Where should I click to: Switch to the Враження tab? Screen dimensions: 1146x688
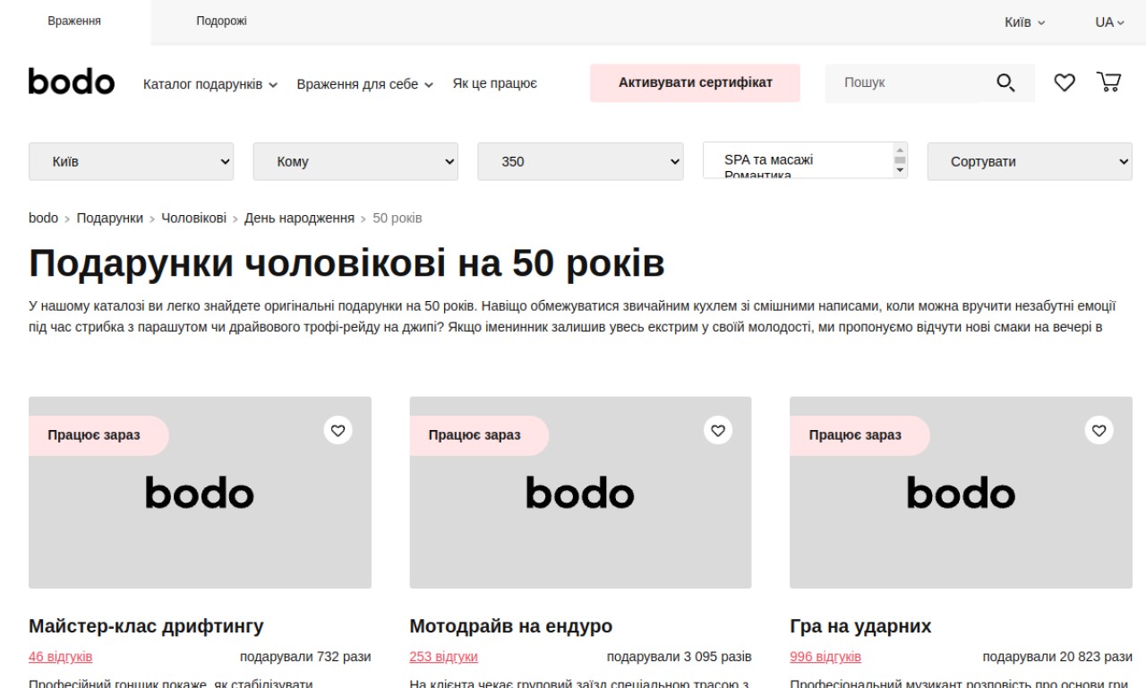74,21
